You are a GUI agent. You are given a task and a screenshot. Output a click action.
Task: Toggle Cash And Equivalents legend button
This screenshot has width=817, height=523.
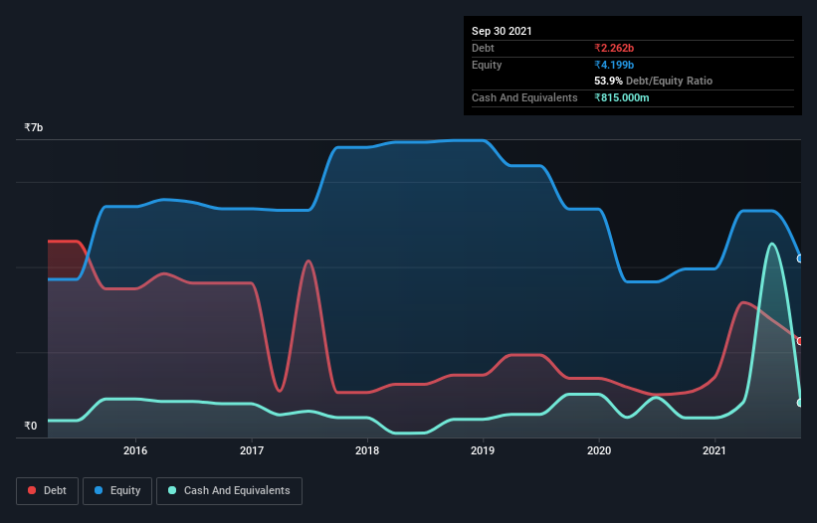(229, 491)
